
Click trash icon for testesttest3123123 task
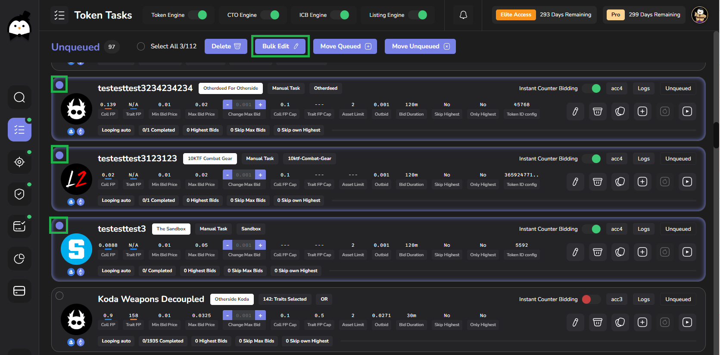[x=598, y=182]
